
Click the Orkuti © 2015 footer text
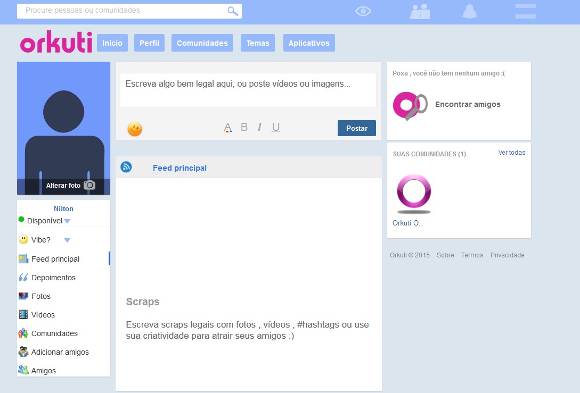pos(410,255)
